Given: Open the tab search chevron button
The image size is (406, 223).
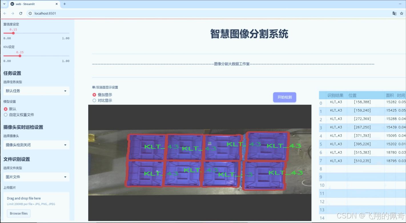Looking at the screenshot, I should point(4,4).
